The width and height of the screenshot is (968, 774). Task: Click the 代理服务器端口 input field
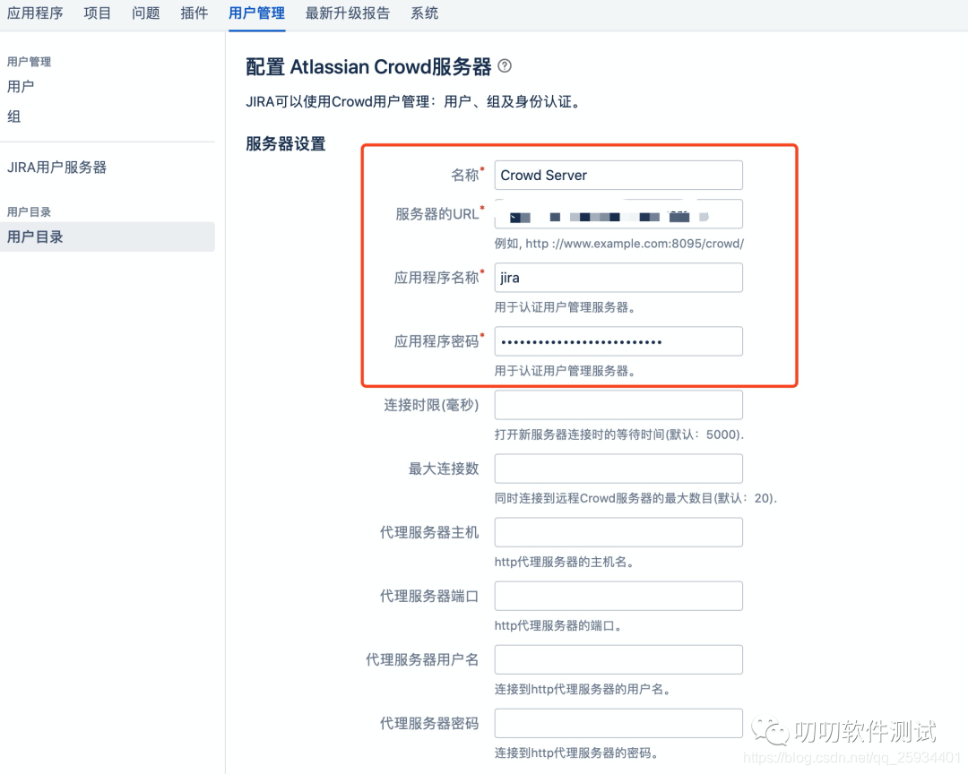618,596
